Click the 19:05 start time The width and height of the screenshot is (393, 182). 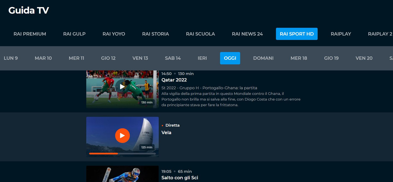(x=167, y=172)
